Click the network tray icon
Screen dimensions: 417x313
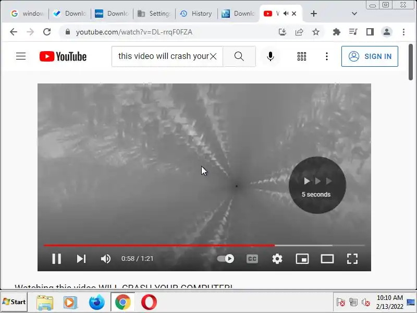coord(353,302)
